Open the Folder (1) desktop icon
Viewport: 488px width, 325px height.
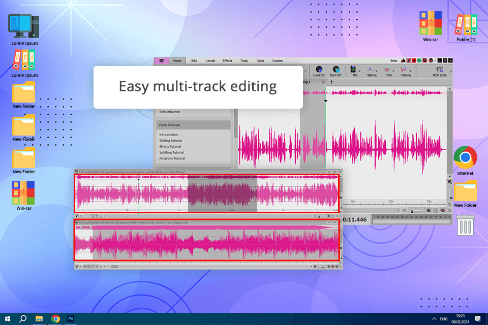tap(466, 24)
